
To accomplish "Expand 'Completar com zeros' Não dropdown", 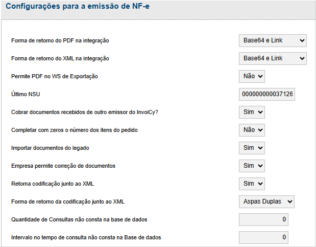I will [252, 130].
